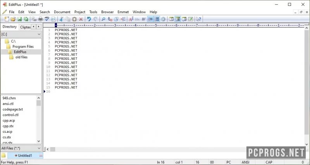The image size is (310, 165).
Task: Open the Emmet menu
Action: point(123,12)
